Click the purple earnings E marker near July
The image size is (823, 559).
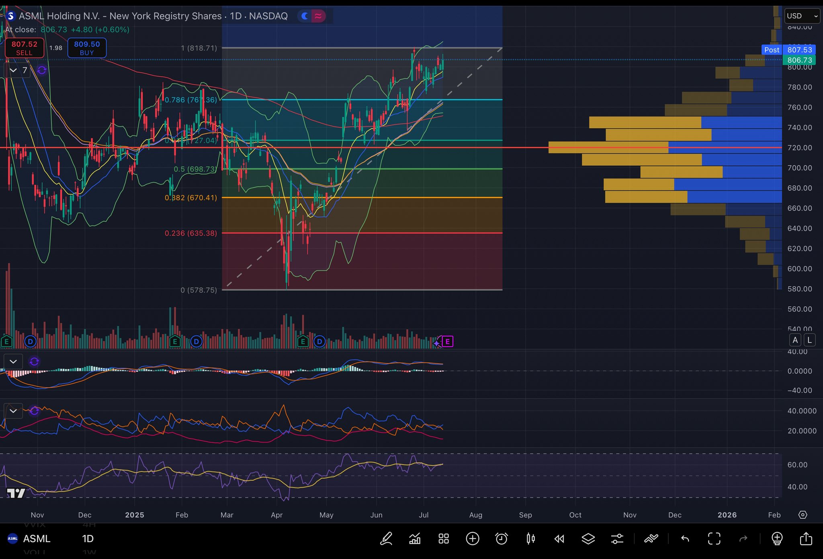coord(447,342)
